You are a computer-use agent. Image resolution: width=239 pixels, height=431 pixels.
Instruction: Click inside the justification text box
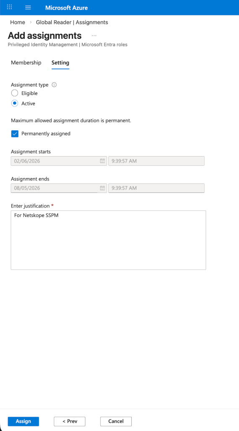pos(109,240)
